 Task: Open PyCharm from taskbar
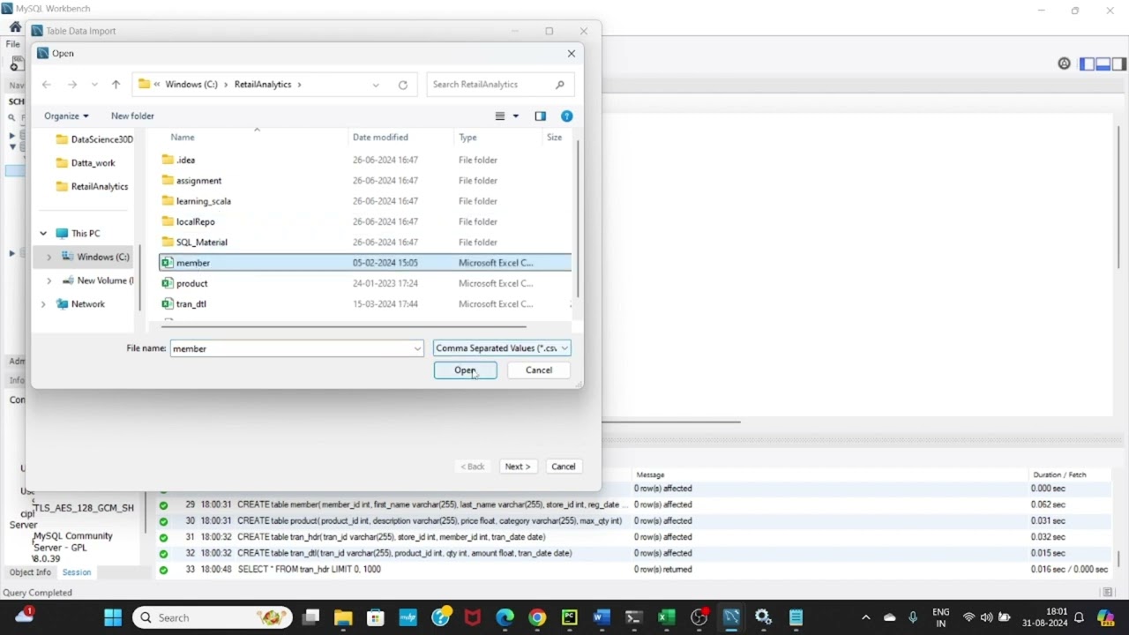570,617
